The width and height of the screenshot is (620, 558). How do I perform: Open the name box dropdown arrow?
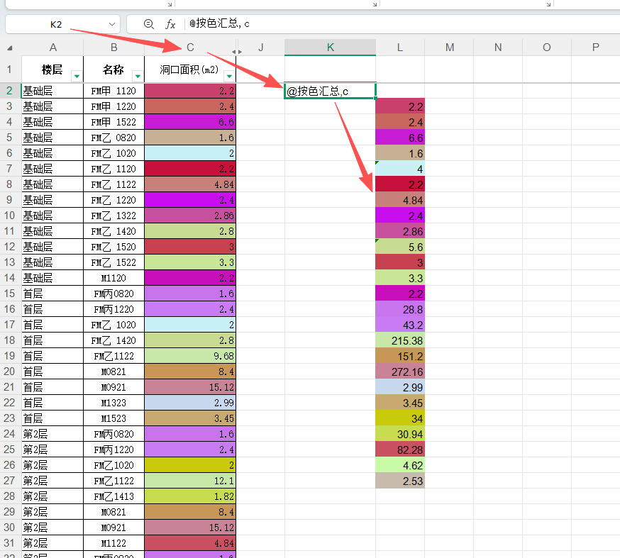[112, 24]
